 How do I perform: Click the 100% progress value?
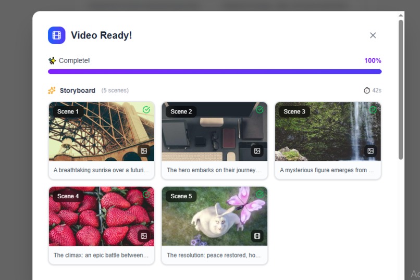coord(373,61)
